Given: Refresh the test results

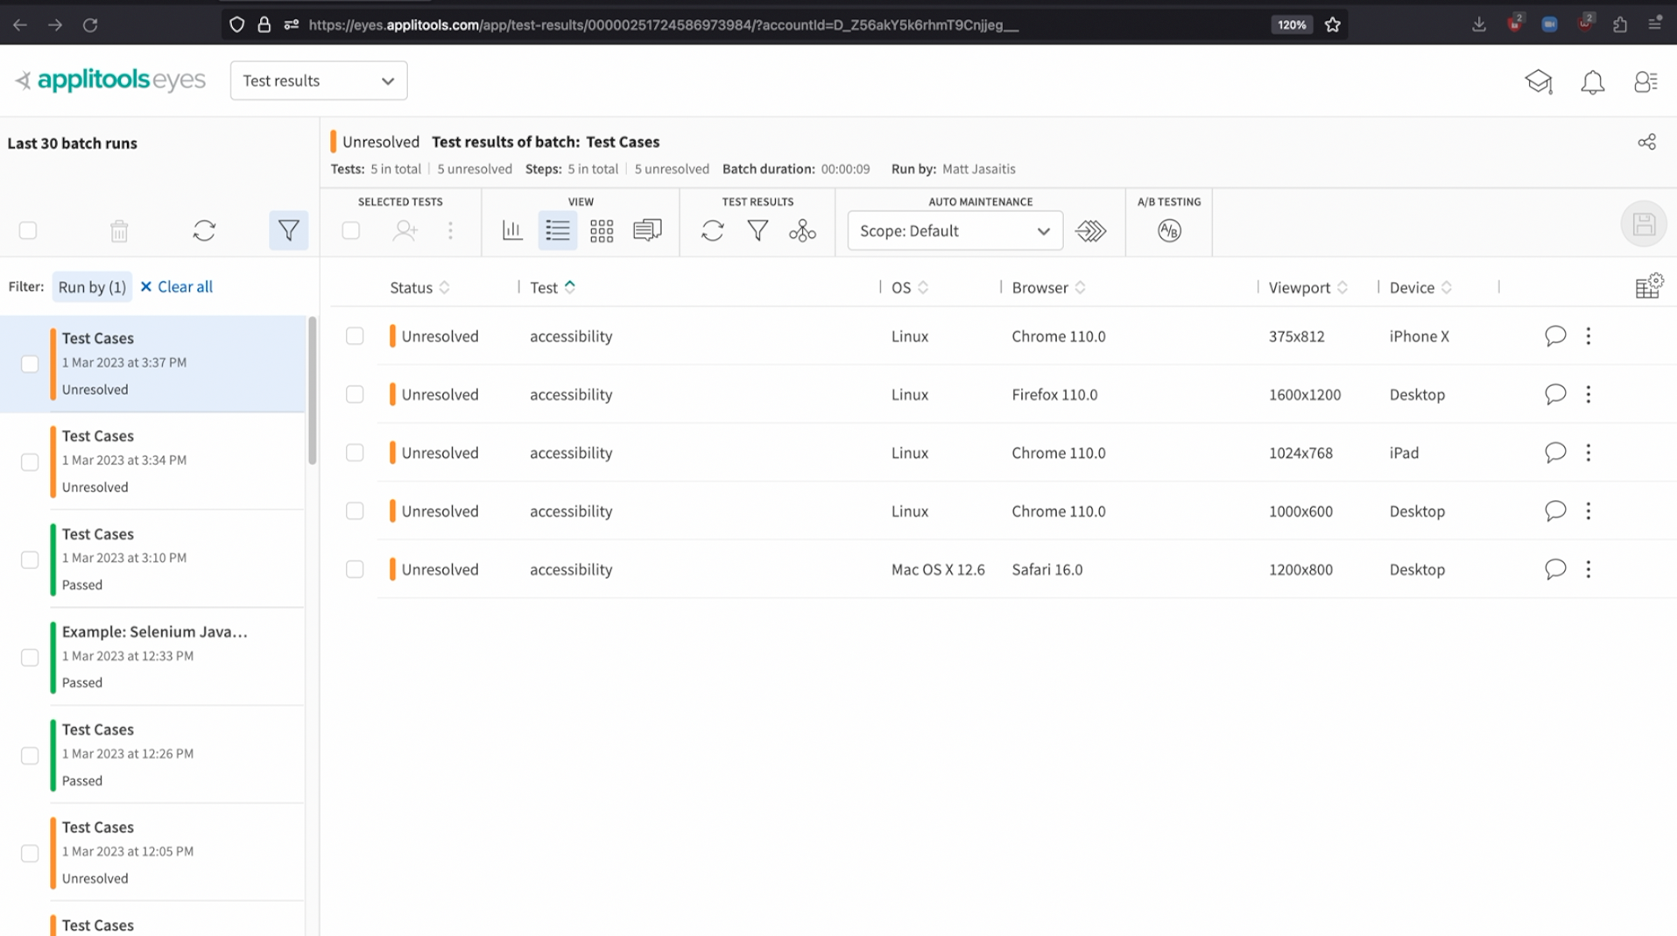Looking at the screenshot, I should click(713, 230).
